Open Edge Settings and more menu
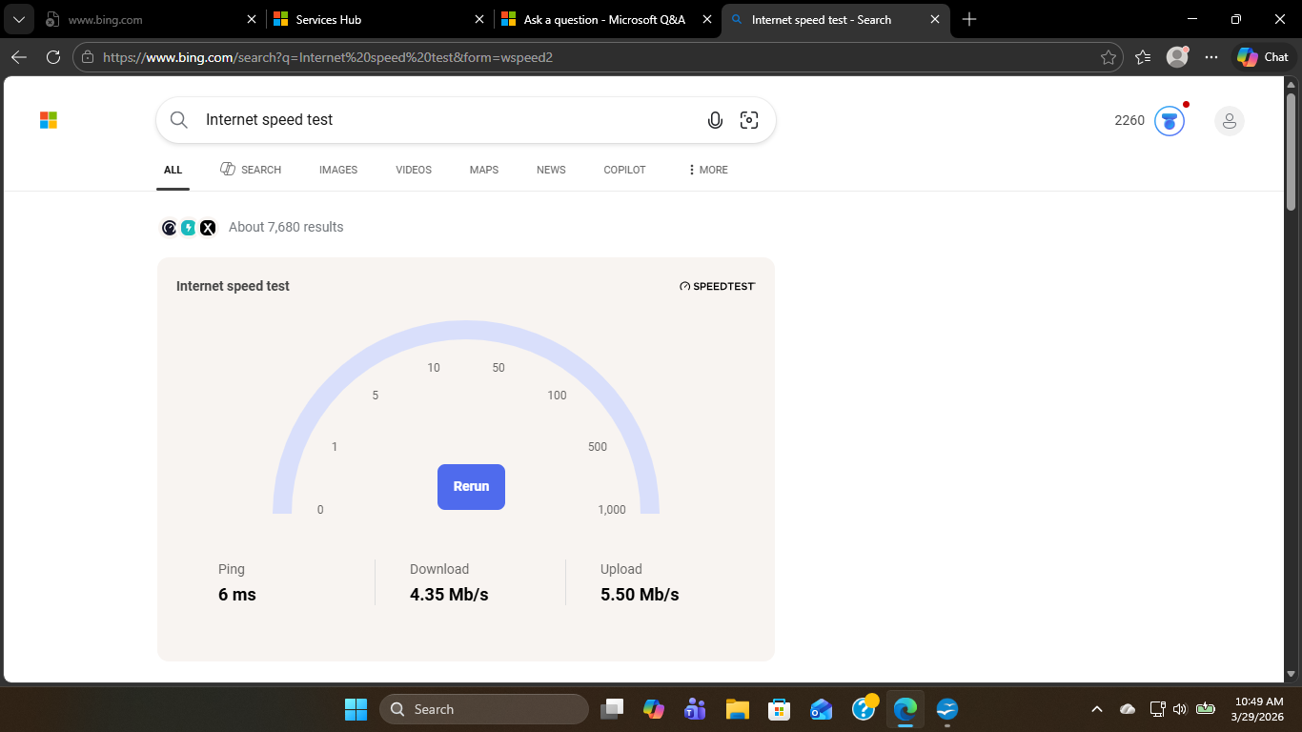Screen dimensions: 1302x732 tap(1211, 57)
